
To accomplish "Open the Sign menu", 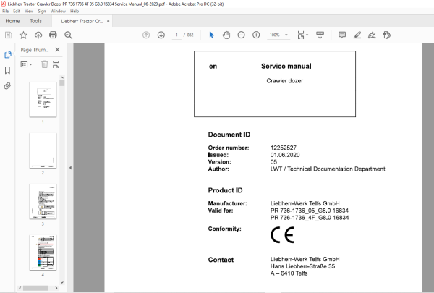I will pyautogui.click(x=42, y=11).
